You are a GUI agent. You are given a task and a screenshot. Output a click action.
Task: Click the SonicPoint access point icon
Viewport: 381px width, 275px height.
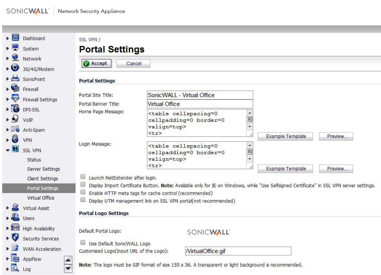pos(15,79)
